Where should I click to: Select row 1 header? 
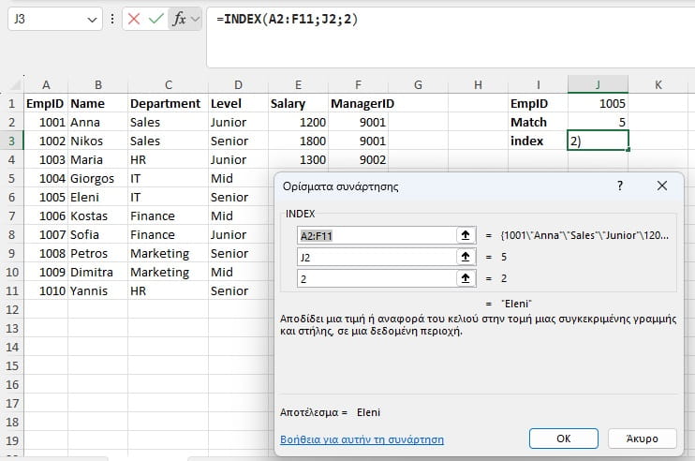[x=11, y=103]
